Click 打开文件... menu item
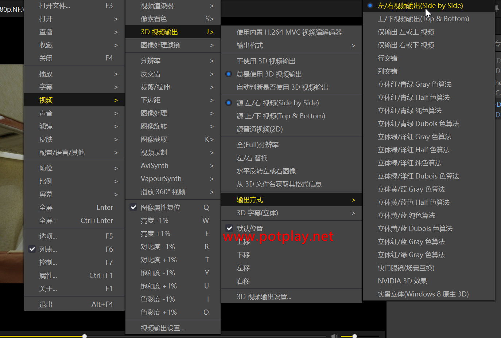The image size is (501, 338). 74,6
